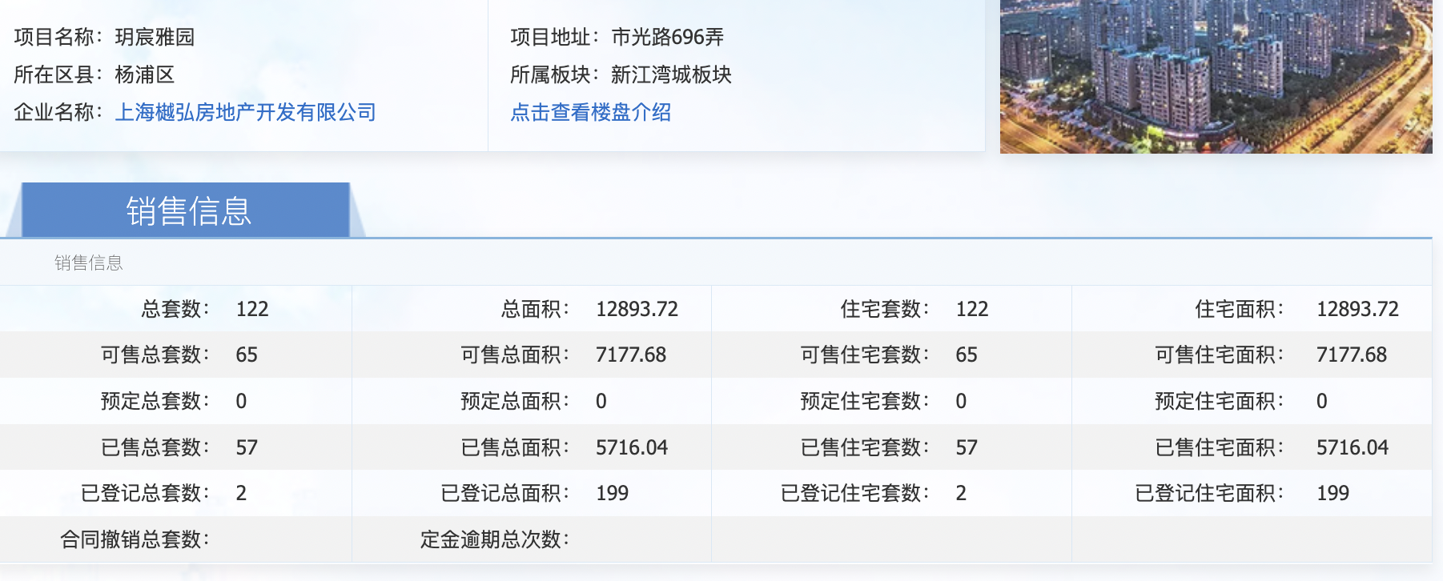Click the 可售总面积 value 7177.68
The image size is (1443, 581).
(x=630, y=355)
